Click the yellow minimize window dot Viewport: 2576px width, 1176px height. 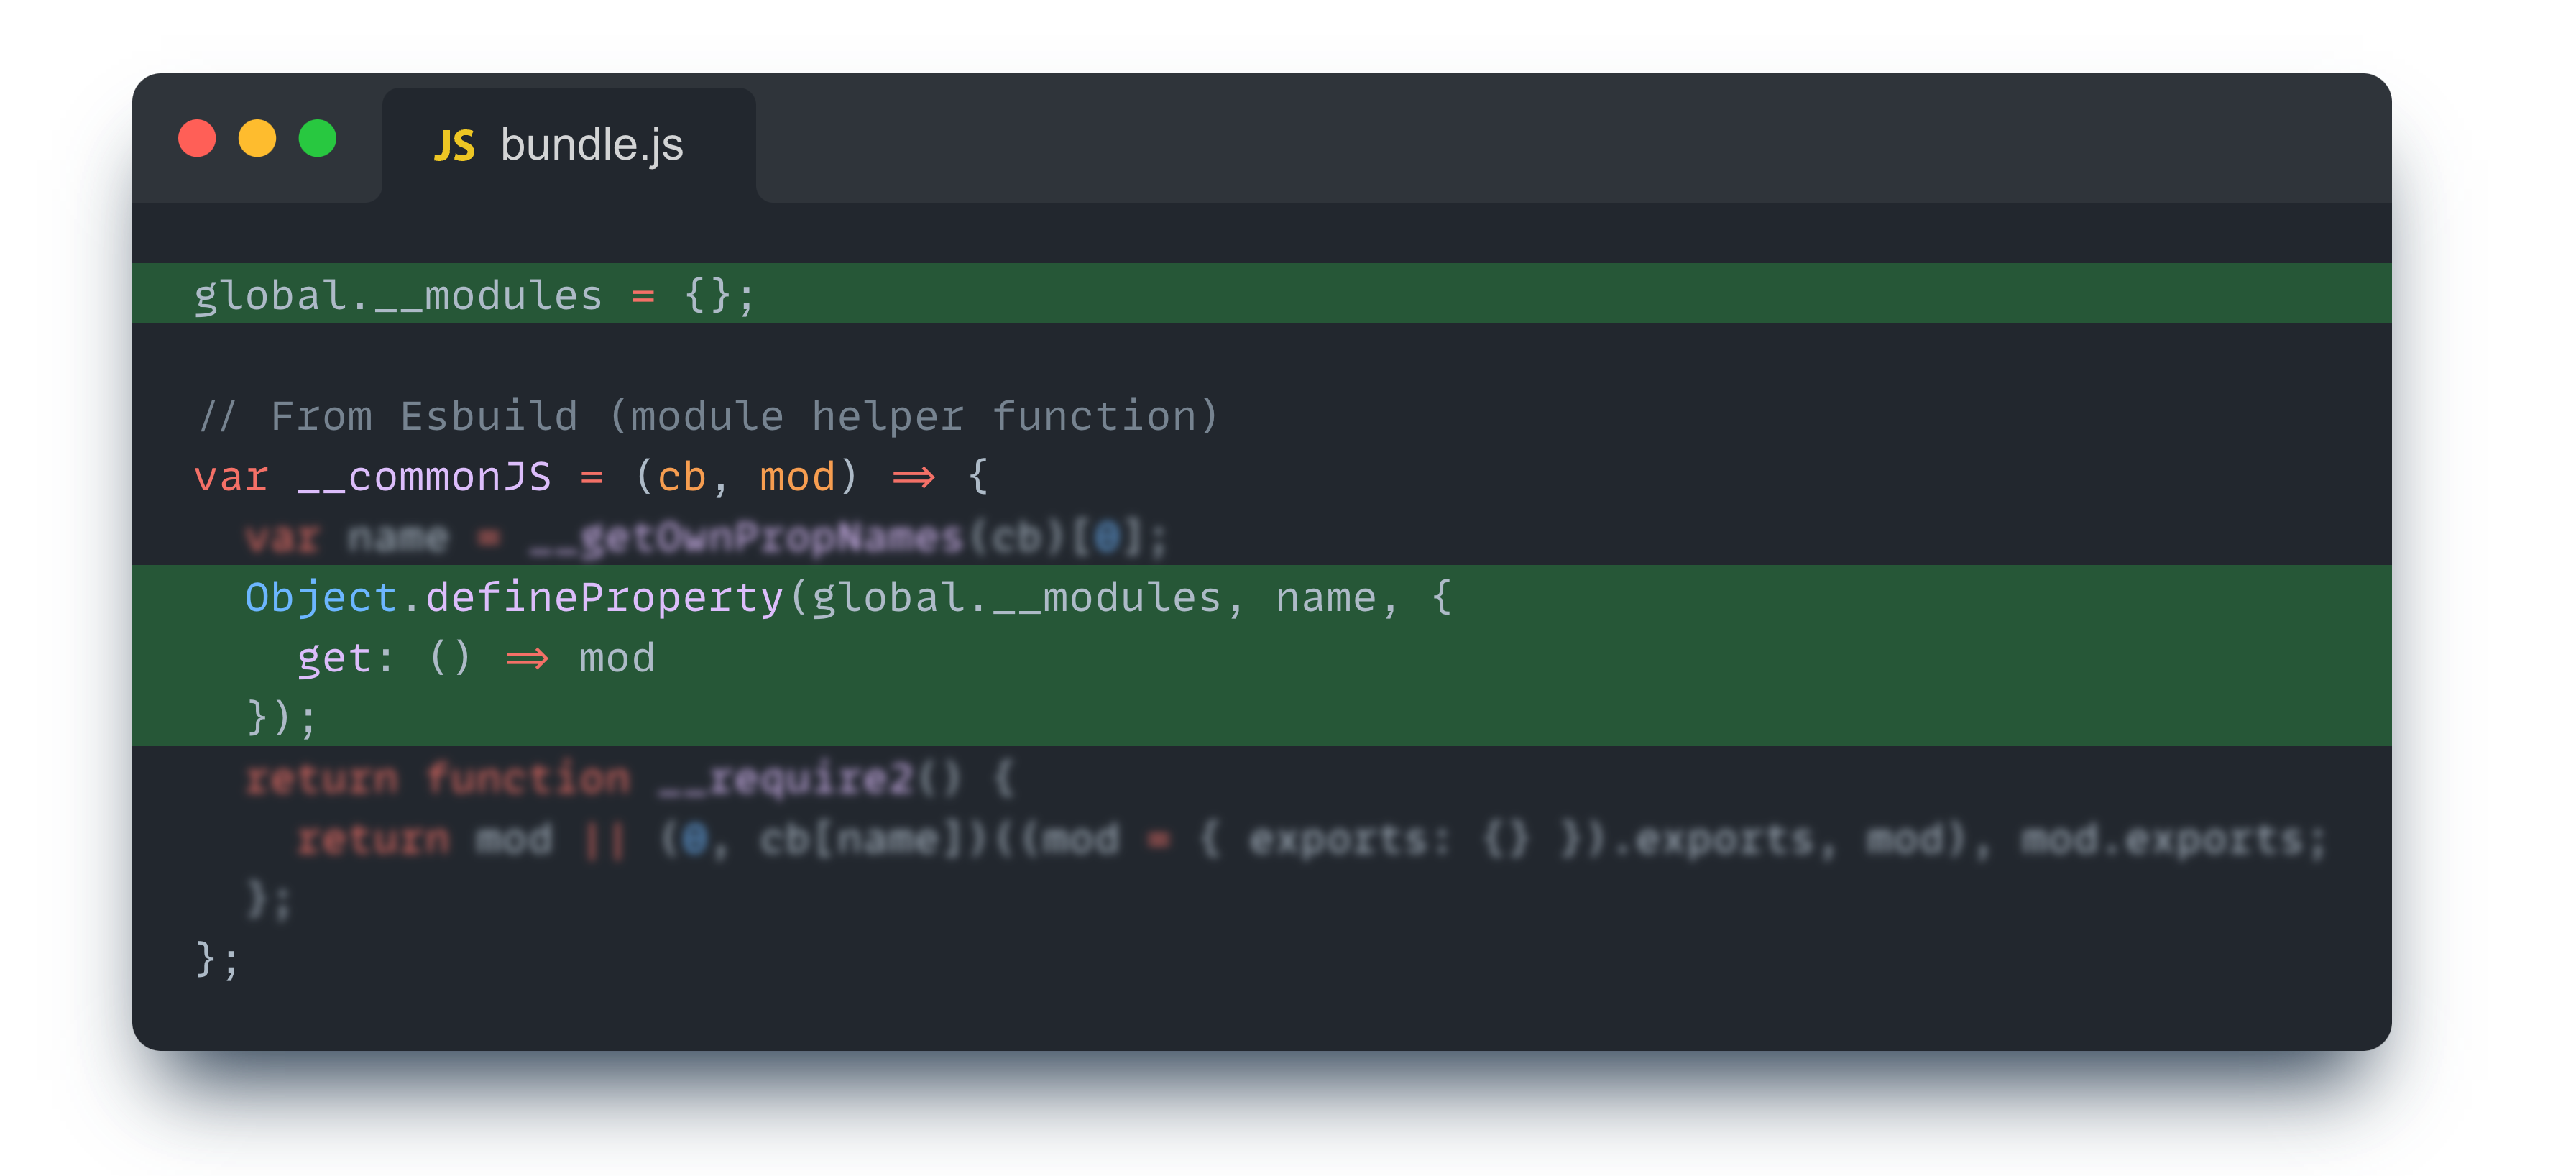click(257, 138)
